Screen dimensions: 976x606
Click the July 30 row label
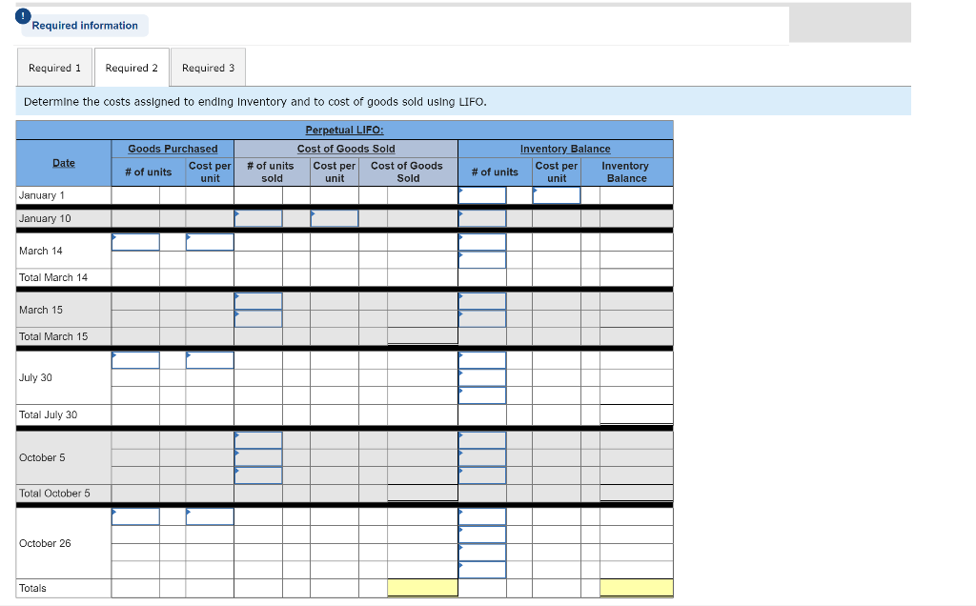click(35, 377)
